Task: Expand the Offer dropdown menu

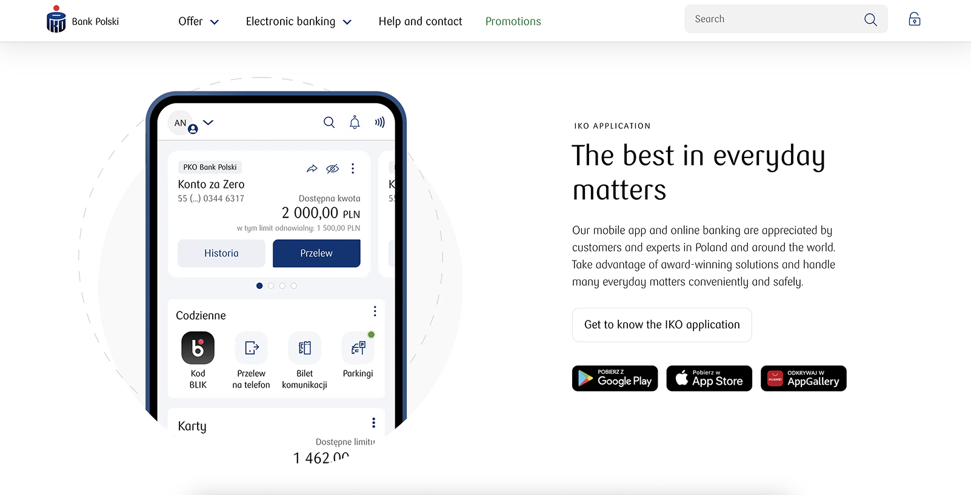Action: tap(198, 22)
